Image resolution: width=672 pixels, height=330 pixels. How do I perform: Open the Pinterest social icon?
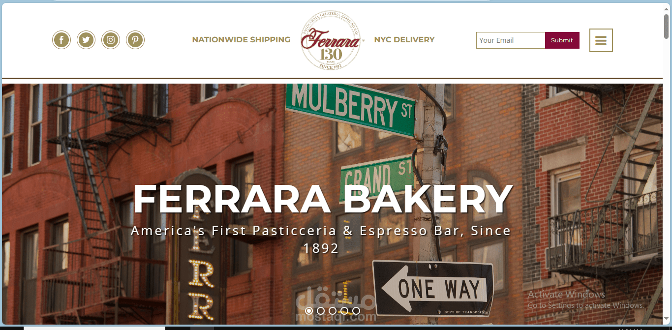point(135,40)
